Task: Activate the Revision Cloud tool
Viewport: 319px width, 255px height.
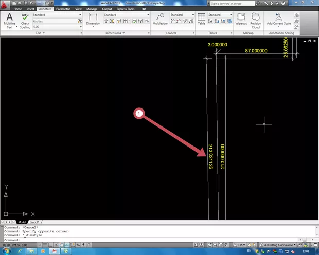Action: [x=256, y=19]
